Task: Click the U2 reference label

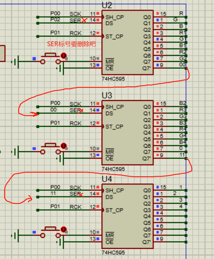Action: click(x=107, y=5)
